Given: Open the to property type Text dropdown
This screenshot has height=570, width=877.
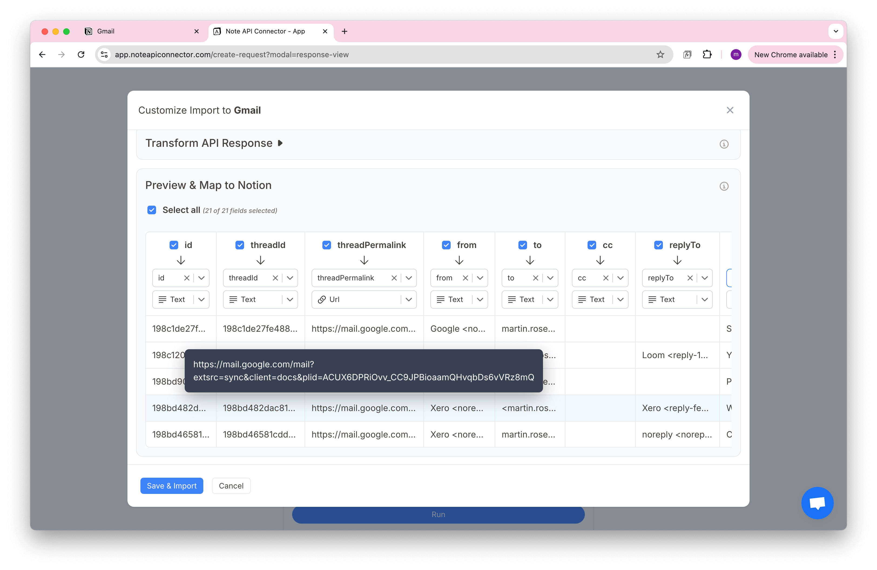Looking at the screenshot, I should pos(529,299).
